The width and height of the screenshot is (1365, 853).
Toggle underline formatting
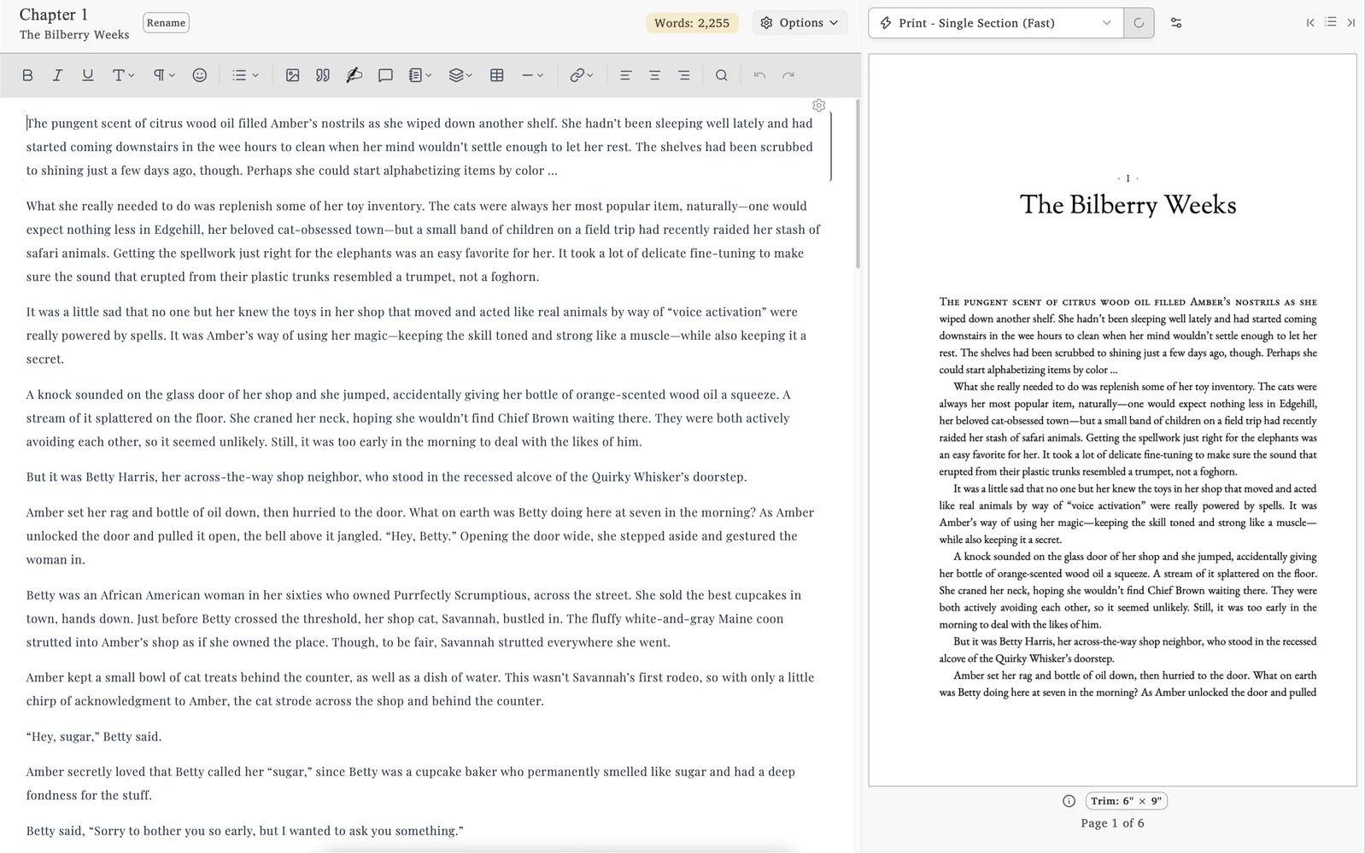[x=87, y=75]
